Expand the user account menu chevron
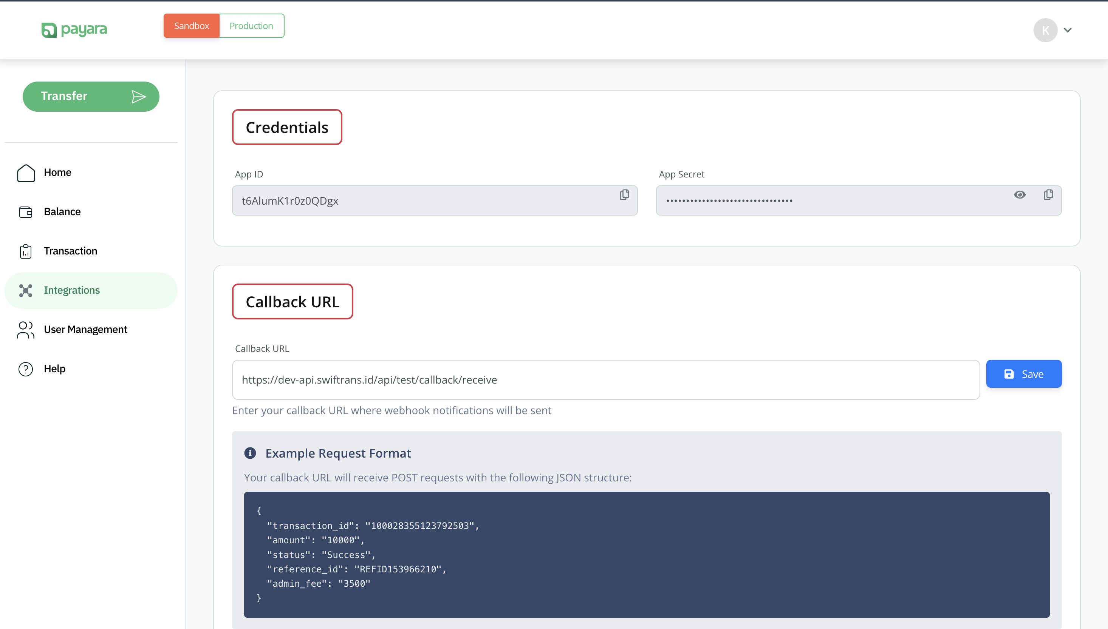The image size is (1108, 629). [1068, 30]
